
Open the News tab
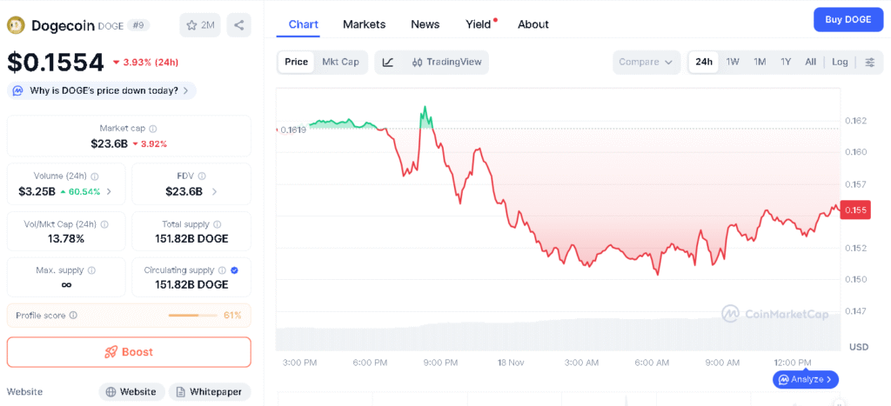pos(425,24)
